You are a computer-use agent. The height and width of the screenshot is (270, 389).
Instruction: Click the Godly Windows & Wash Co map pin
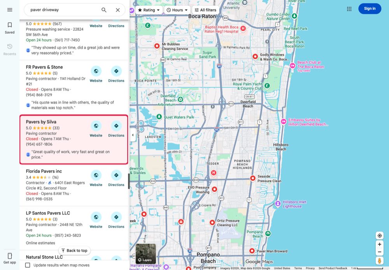coord(255,56)
